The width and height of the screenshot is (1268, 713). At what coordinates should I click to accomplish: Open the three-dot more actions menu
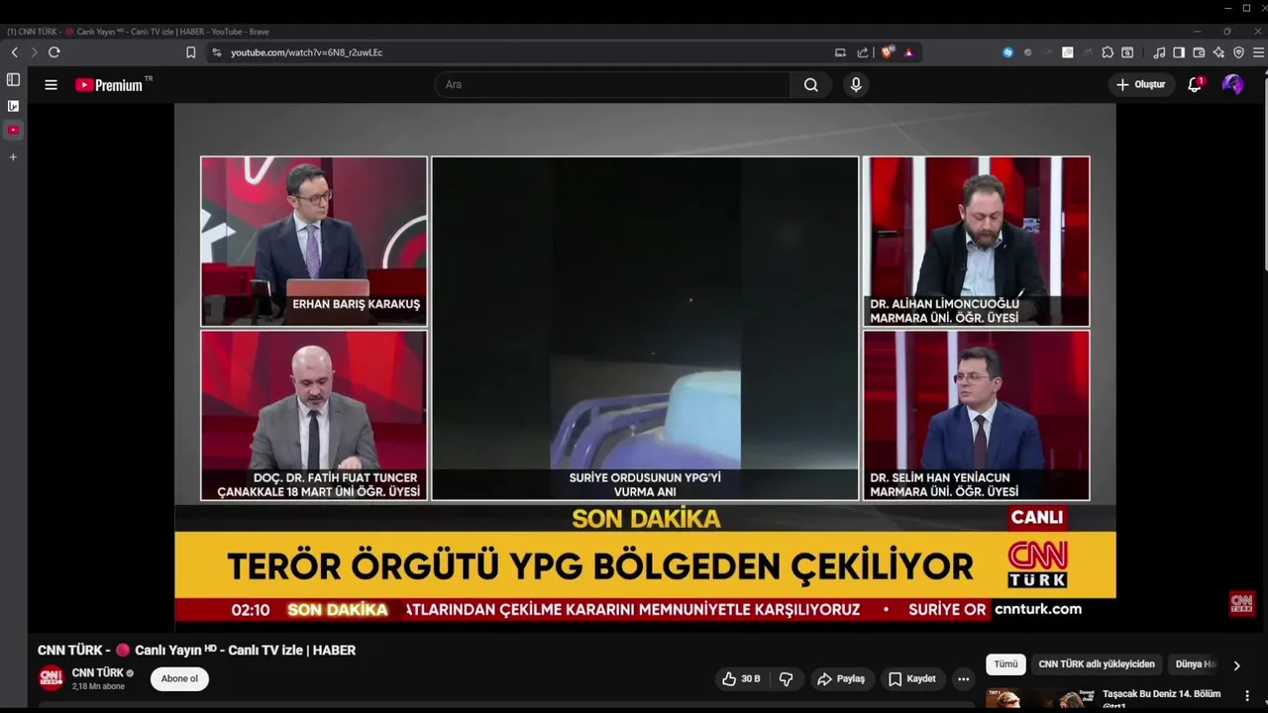pos(963,679)
